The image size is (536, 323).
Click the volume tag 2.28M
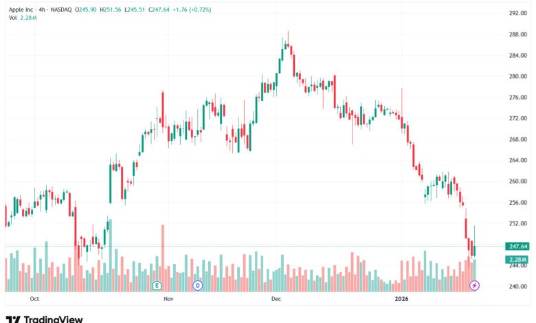(x=517, y=259)
